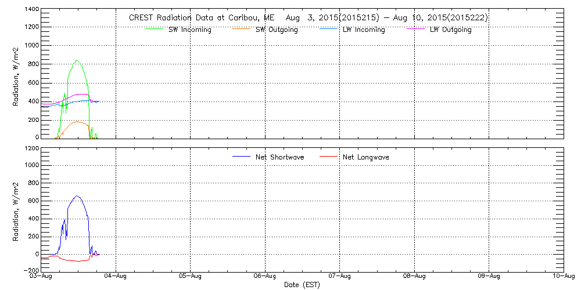The height and width of the screenshot is (290, 581).
Task: Click the SW Incoming legend label
Action: click(189, 30)
